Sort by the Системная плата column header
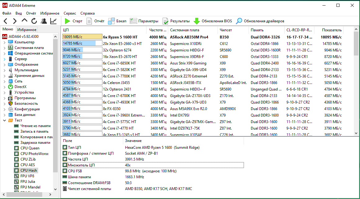Screen dimensions: 360x199 click(193, 30)
